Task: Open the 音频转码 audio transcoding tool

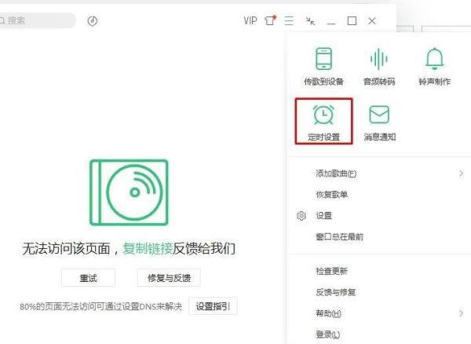Action: coord(379,67)
